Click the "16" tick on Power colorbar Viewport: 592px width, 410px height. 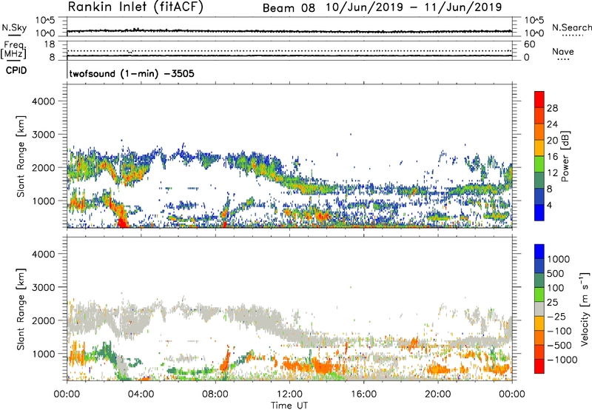(x=552, y=157)
